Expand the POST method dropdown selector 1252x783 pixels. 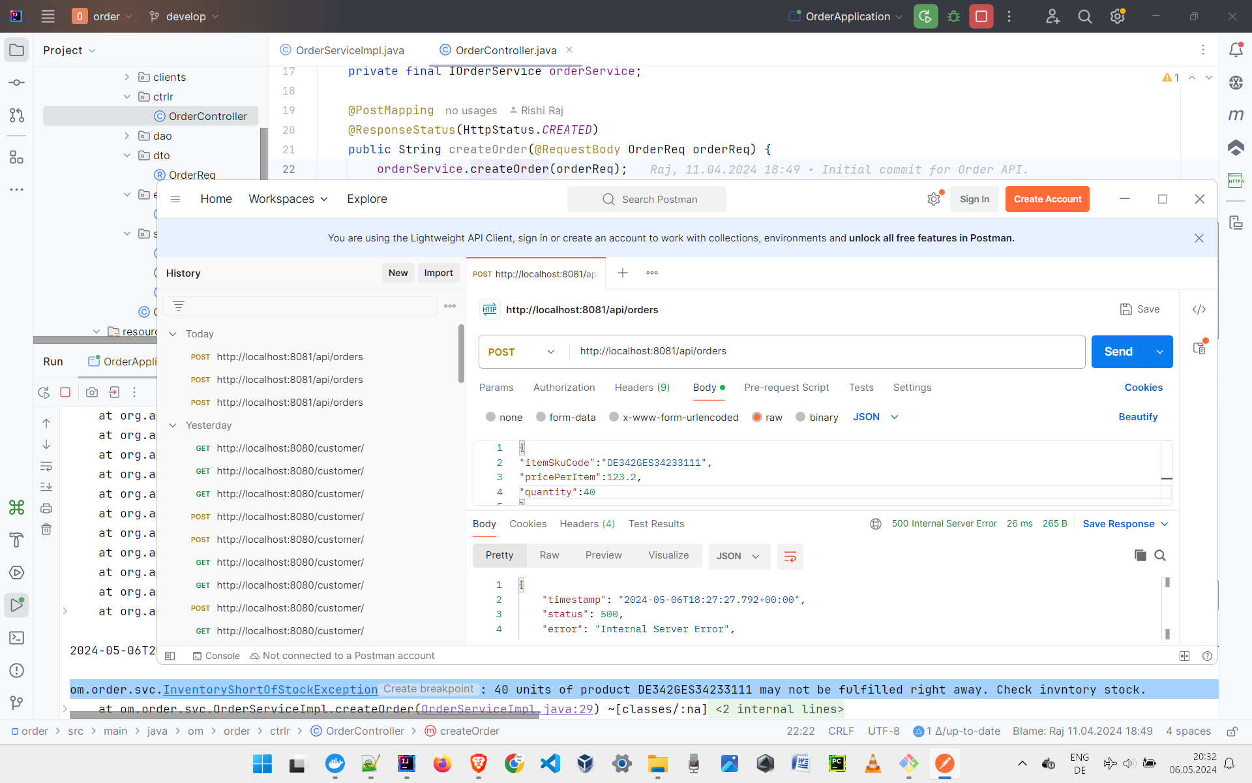coord(550,351)
